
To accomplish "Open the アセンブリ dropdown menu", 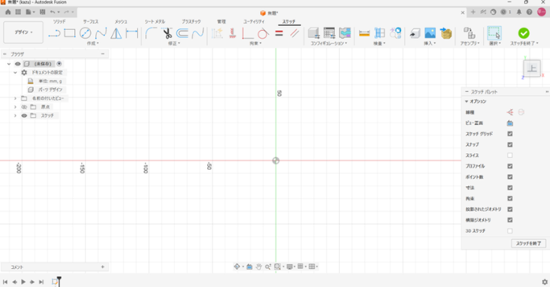I will point(470,43).
